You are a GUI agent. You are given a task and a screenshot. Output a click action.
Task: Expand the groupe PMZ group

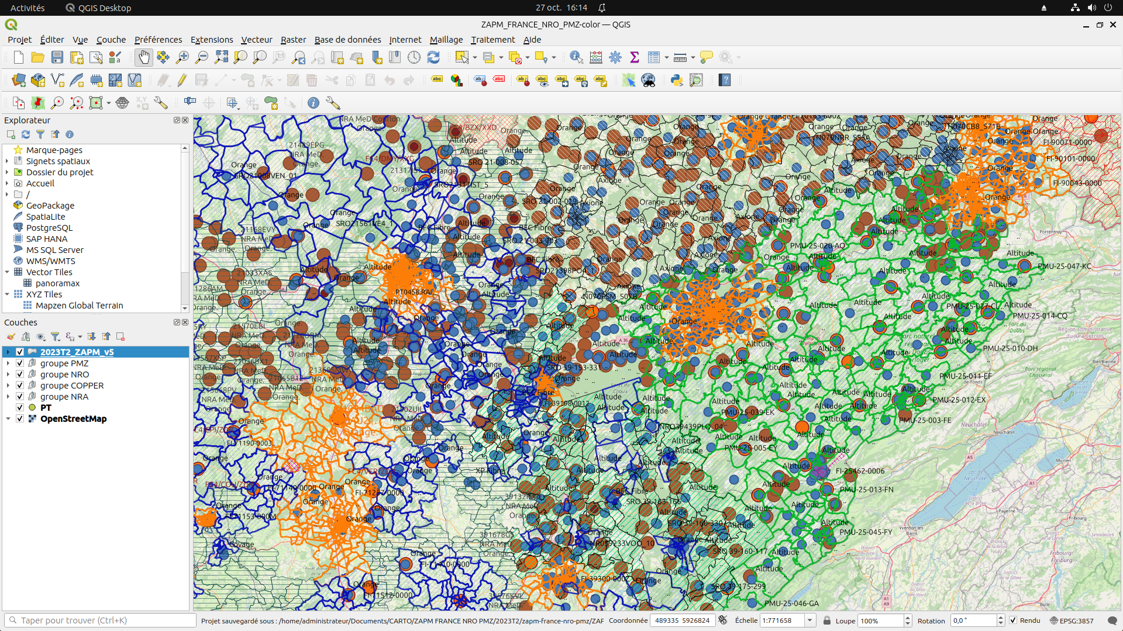pyautogui.click(x=8, y=363)
